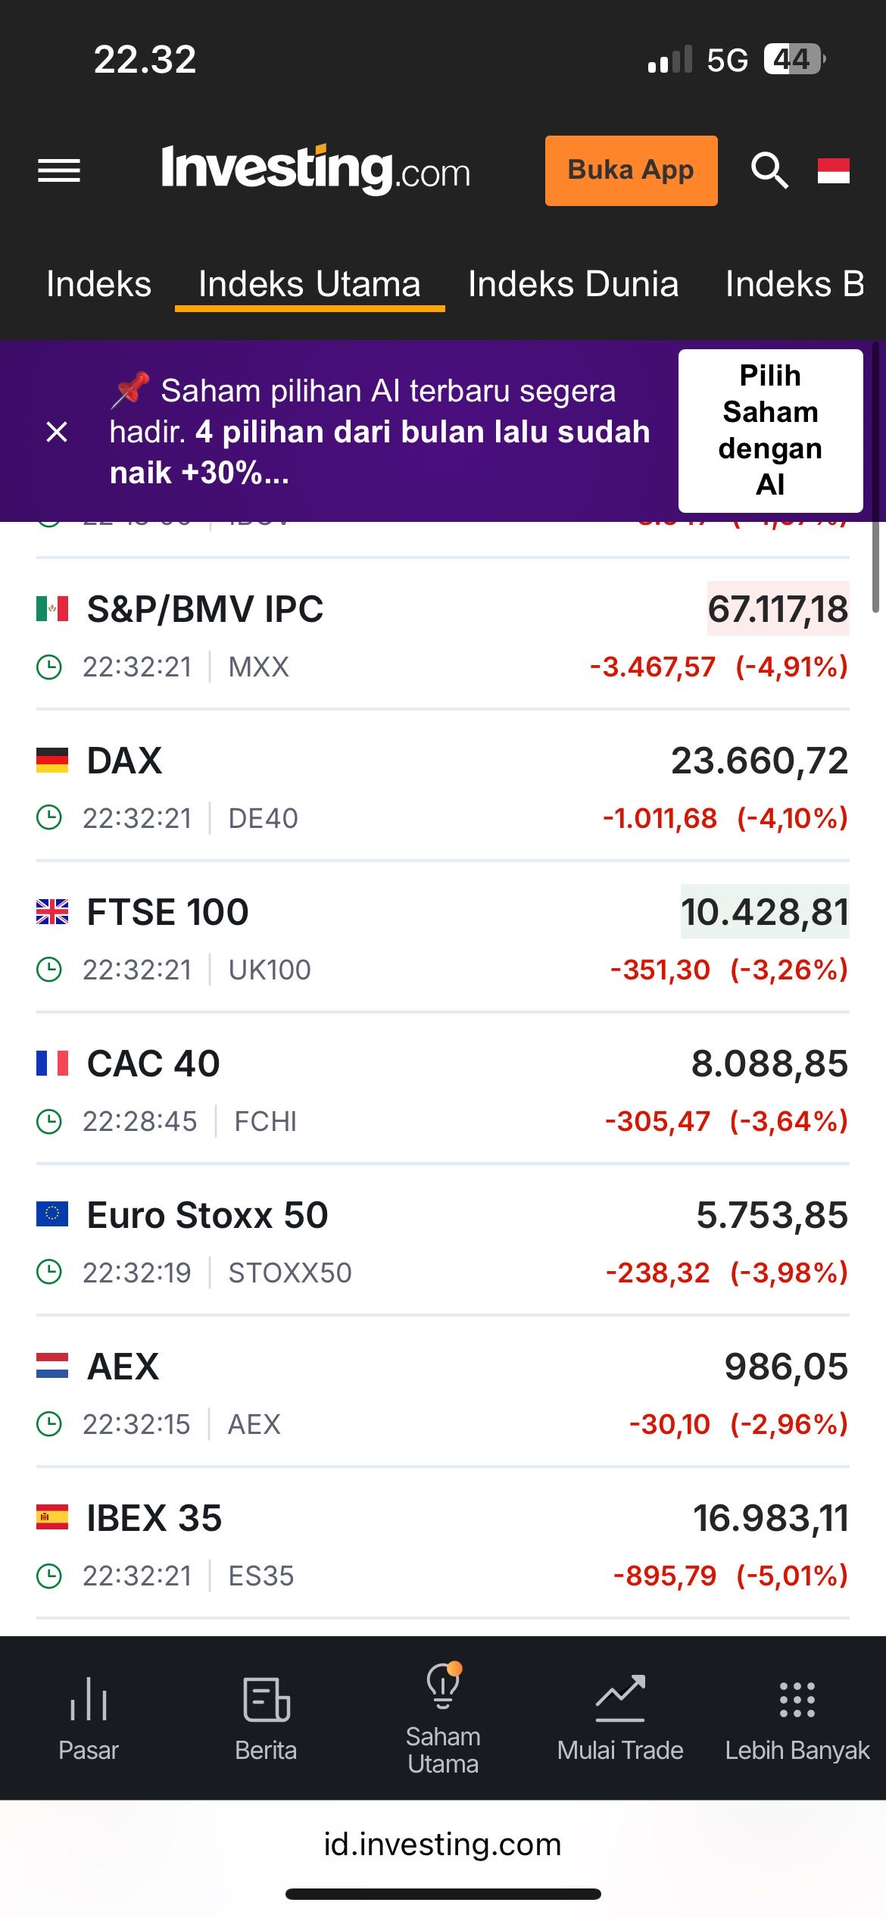Tap the id.investing.com address bar
886x1918 pixels.
click(x=443, y=1845)
